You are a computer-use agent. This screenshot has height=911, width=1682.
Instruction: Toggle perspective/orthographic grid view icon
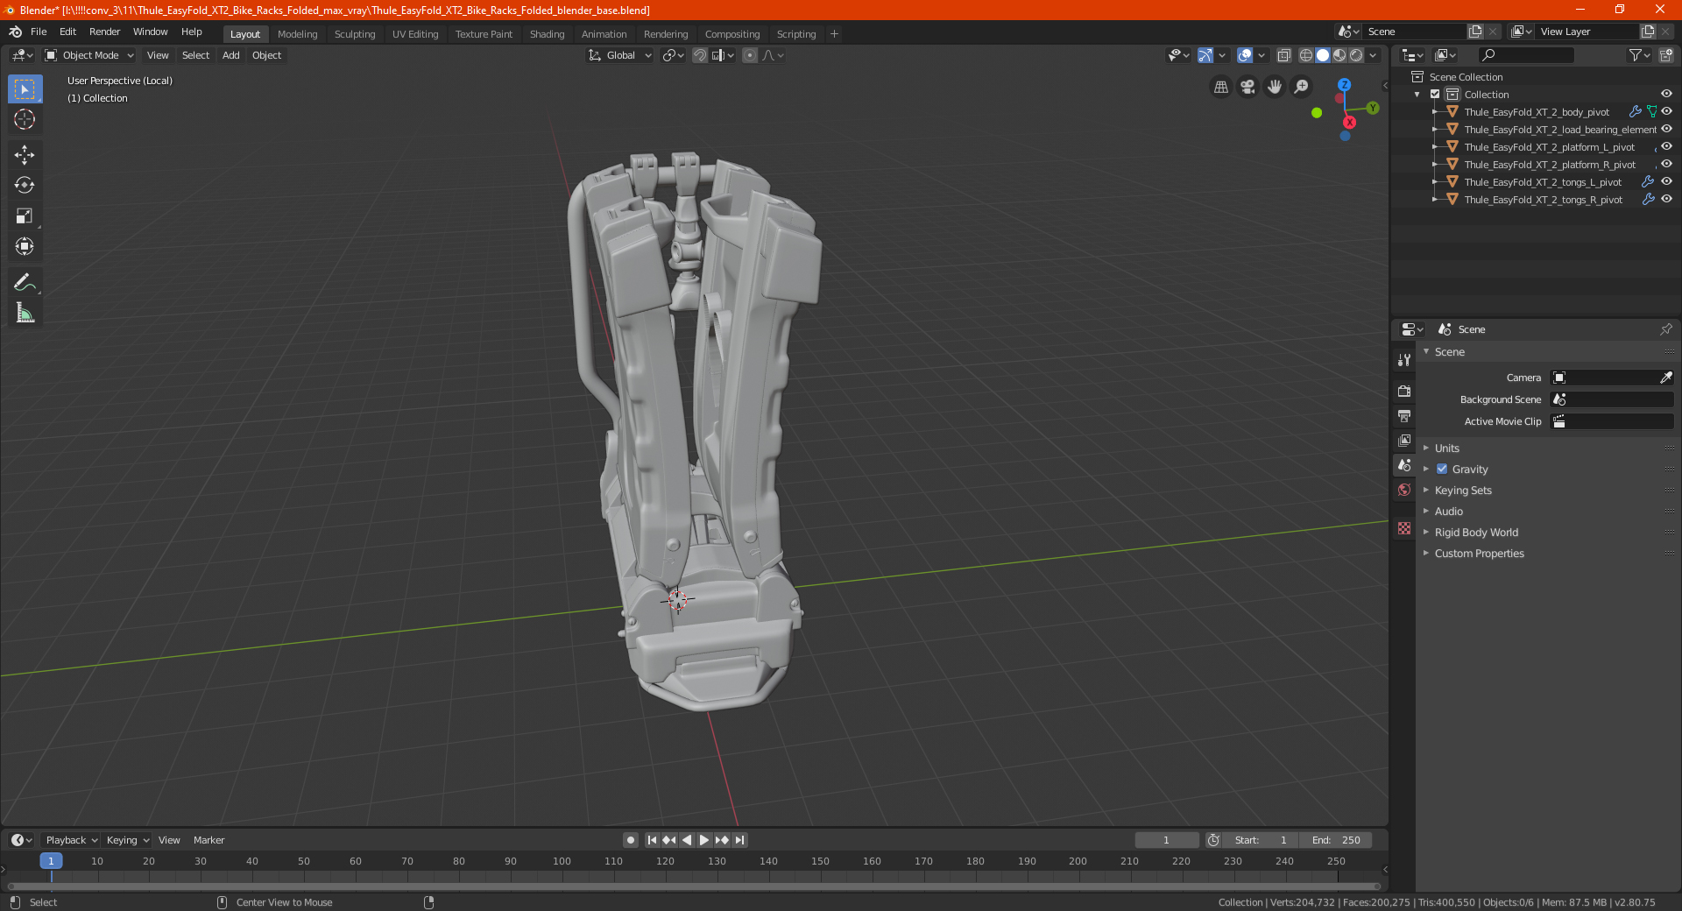(1220, 87)
